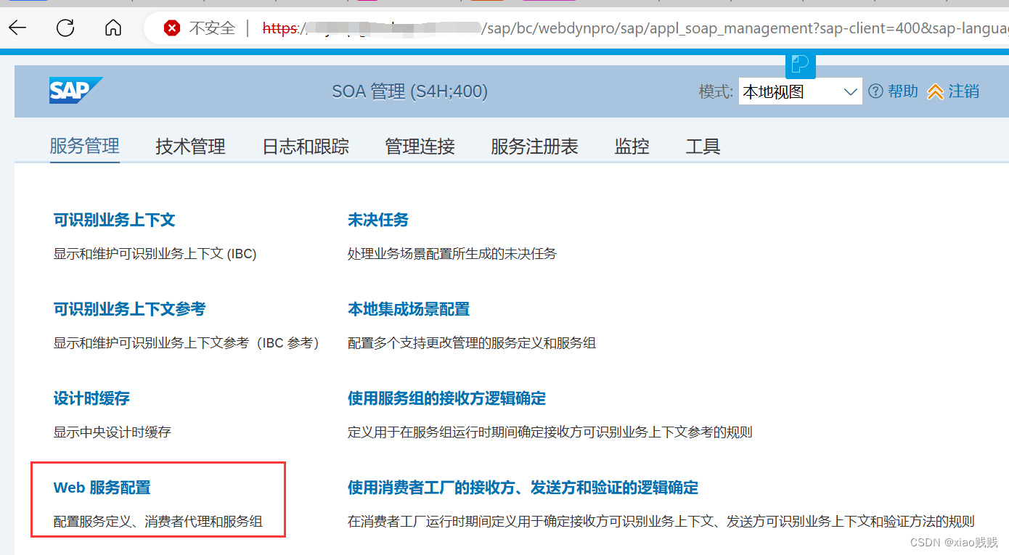Click text 显示和维护可识别业务上下文参考（IBC 参考）
The width and height of the screenshot is (1009, 555).
tap(187, 342)
